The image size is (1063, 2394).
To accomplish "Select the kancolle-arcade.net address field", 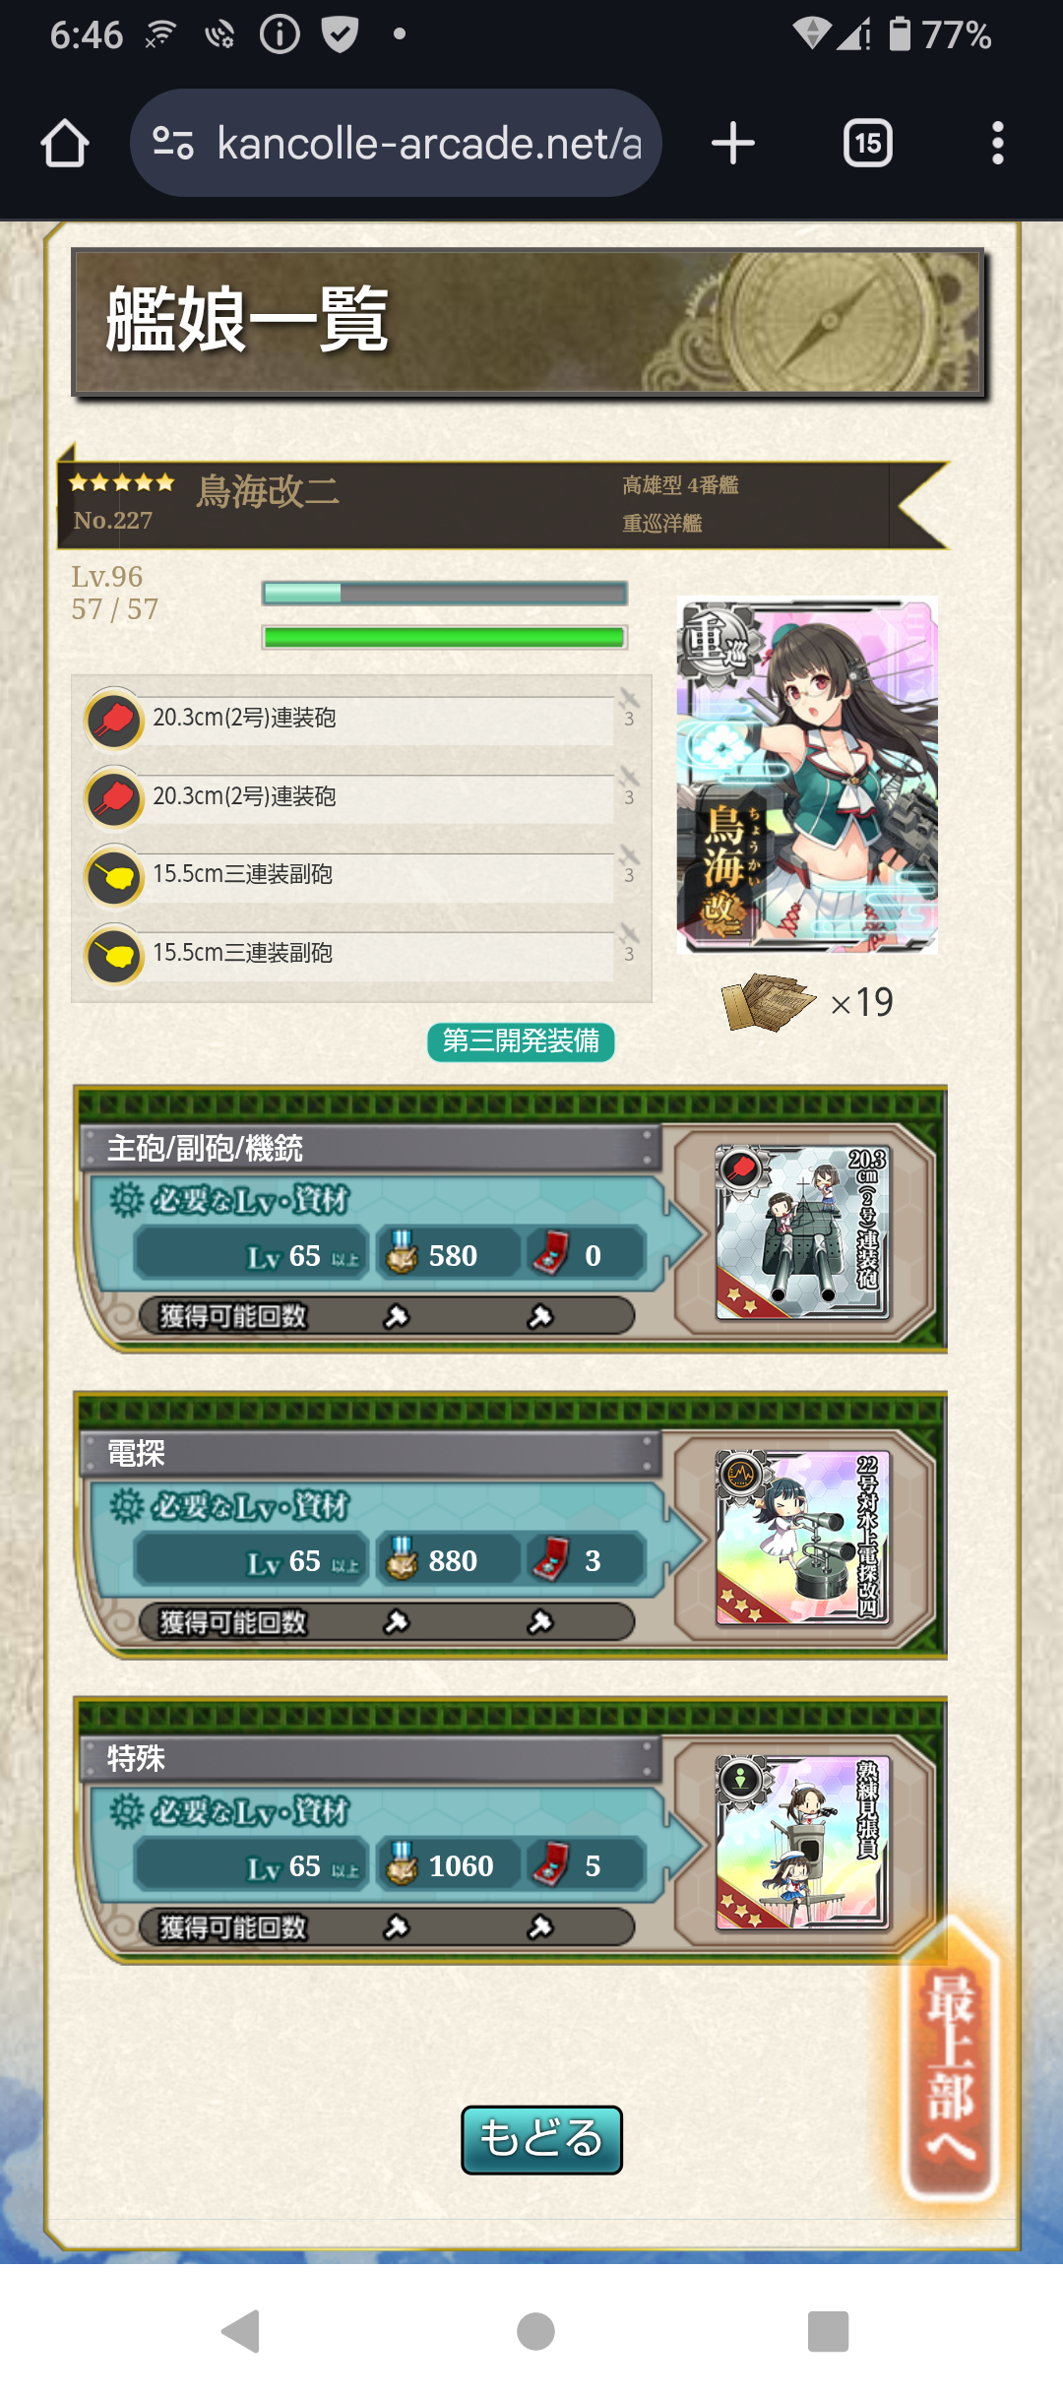I will 396,144.
